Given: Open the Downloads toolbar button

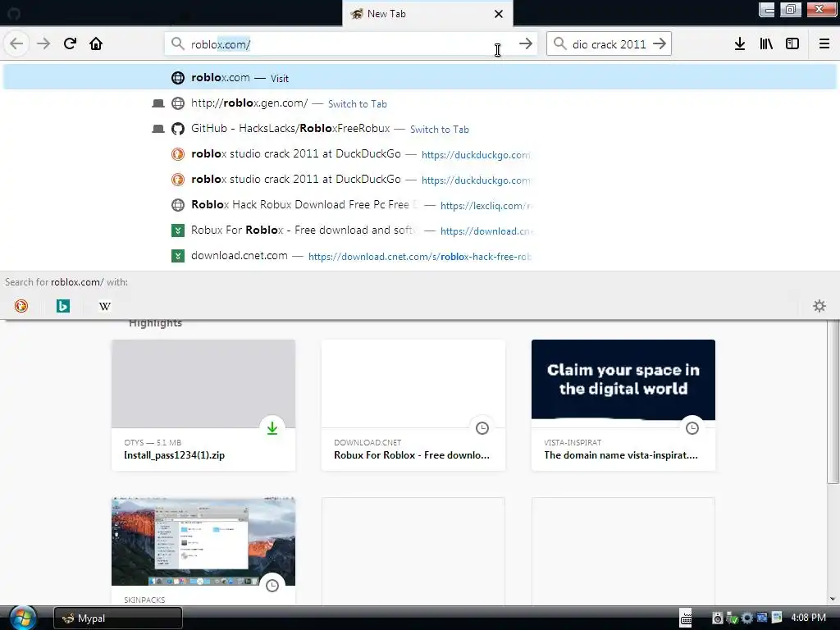Looking at the screenshot, I should pyautogui.click(x=740, y=44).
